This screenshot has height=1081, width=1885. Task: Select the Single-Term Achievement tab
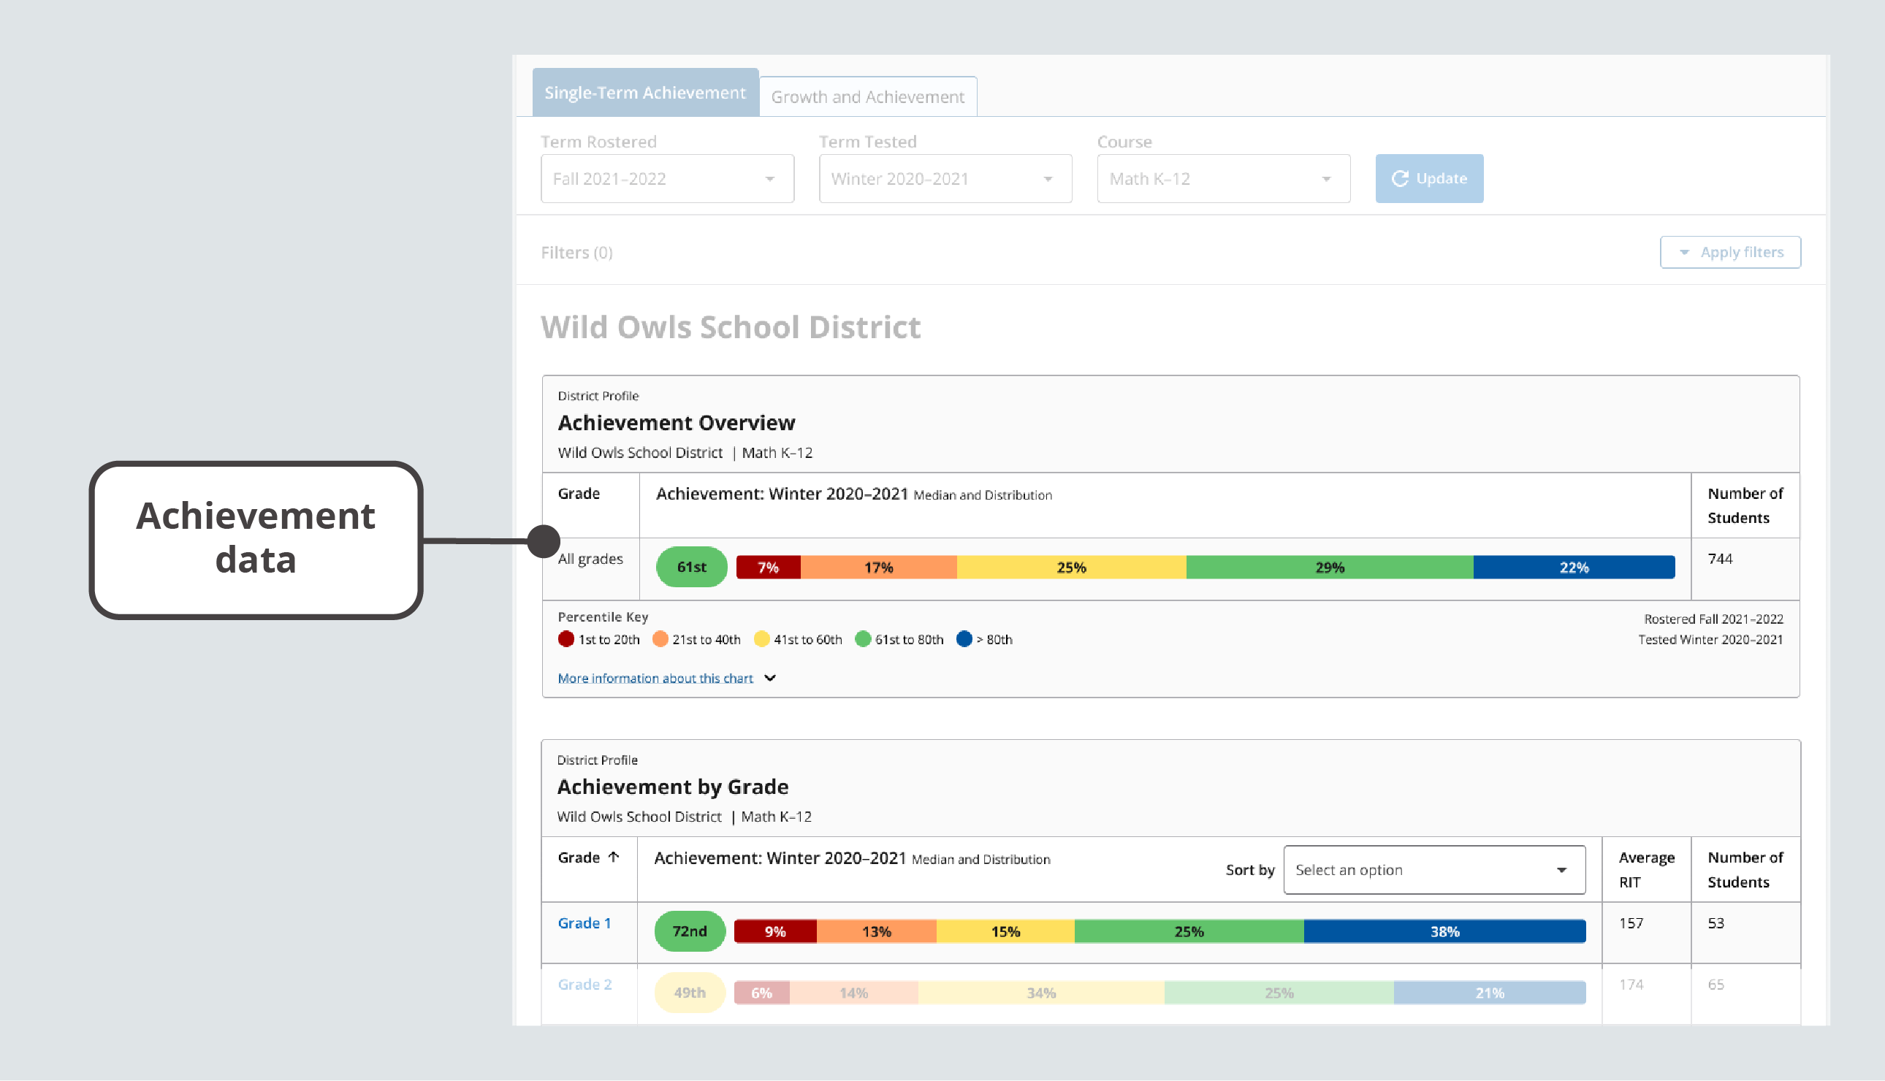(647, 92)
